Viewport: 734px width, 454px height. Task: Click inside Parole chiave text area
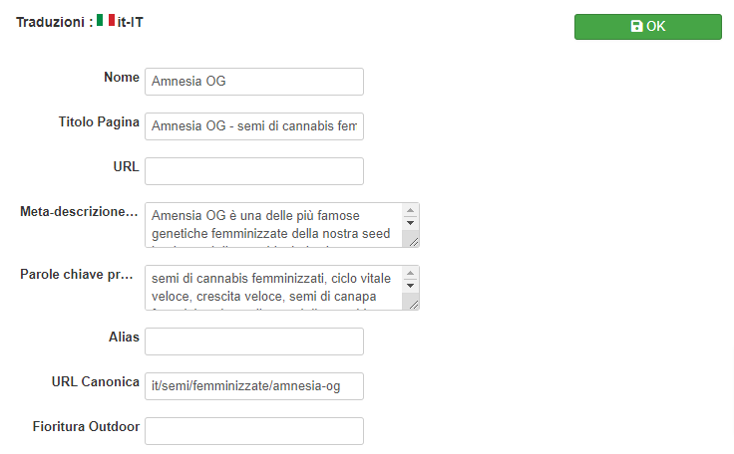[274, 288]
